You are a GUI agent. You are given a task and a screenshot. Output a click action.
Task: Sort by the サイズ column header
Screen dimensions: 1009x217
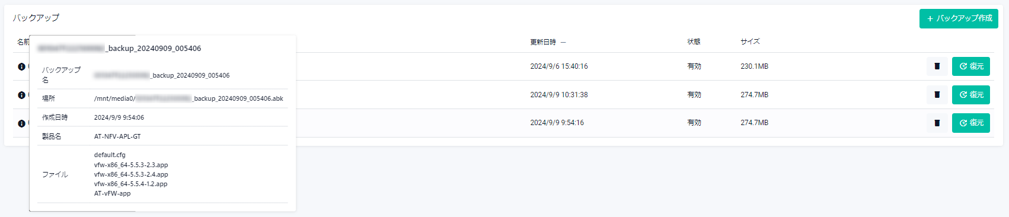(750, 42)
